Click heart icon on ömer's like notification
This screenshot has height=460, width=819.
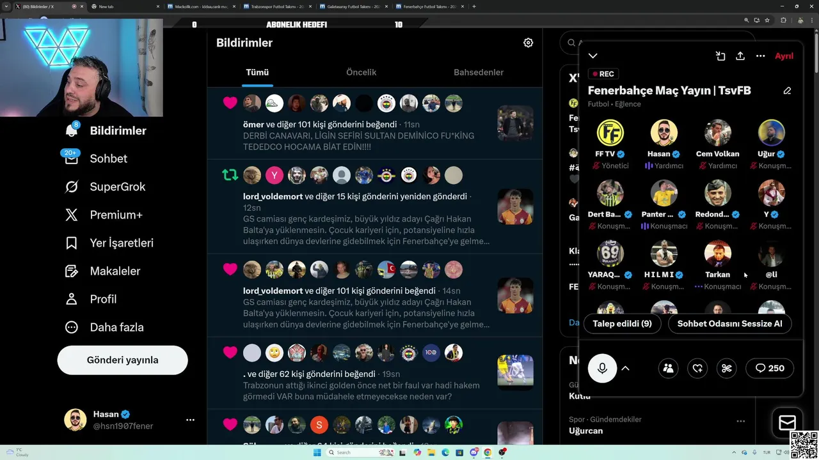coord(230,103)
